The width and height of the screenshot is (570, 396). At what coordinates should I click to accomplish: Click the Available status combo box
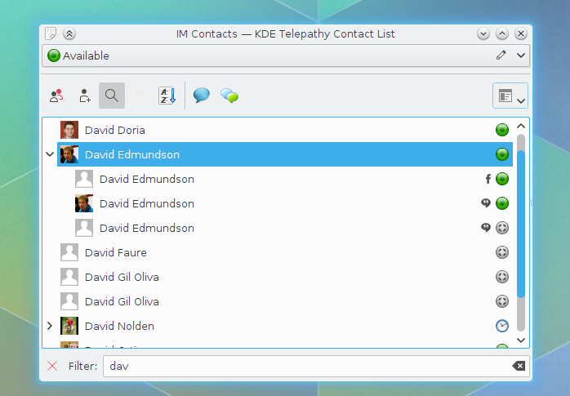(x=286, y=56)
